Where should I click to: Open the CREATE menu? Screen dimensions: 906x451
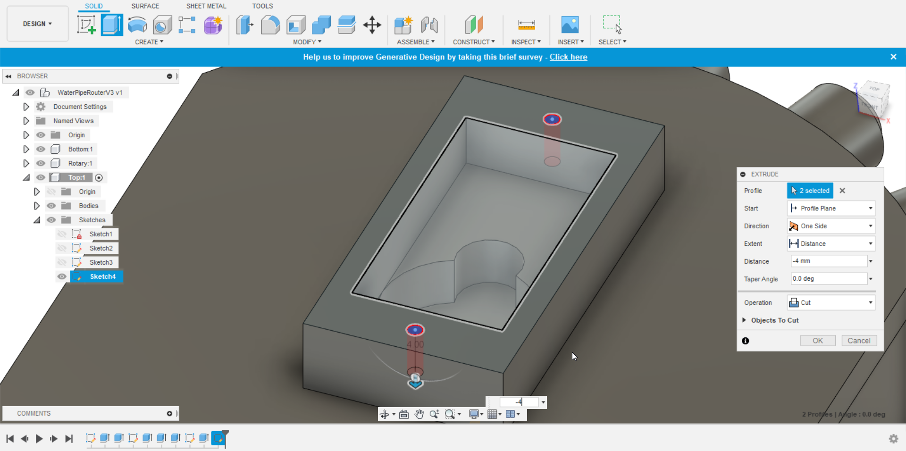149,42
